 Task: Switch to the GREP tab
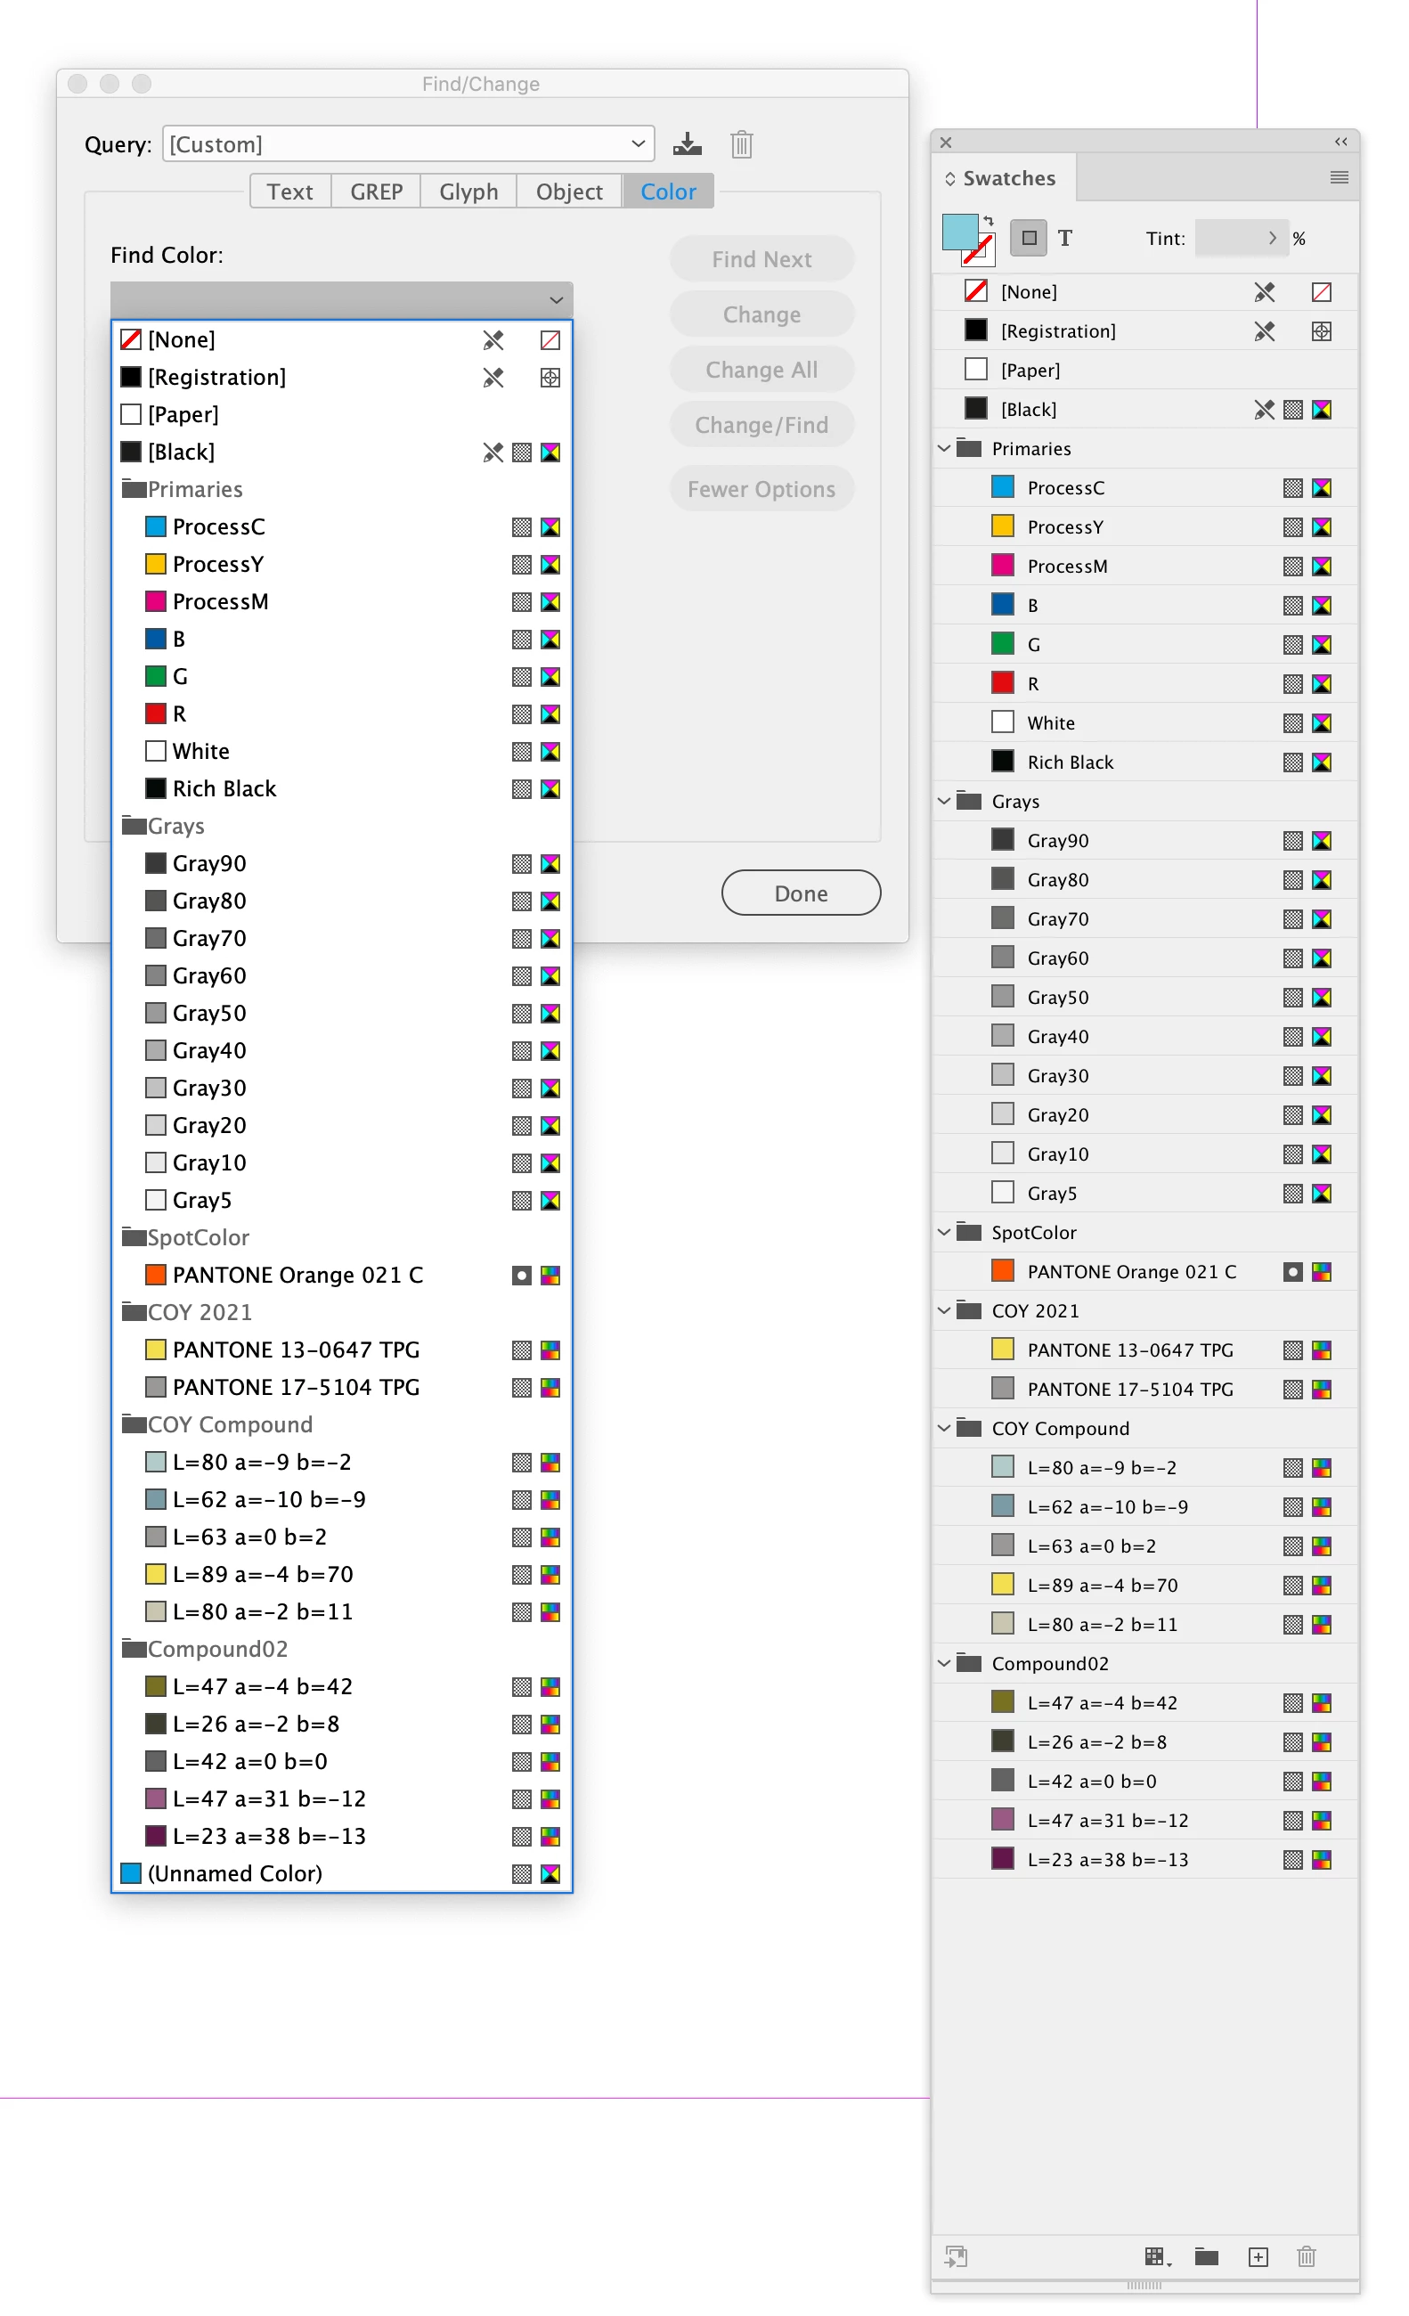coord(376,191)
